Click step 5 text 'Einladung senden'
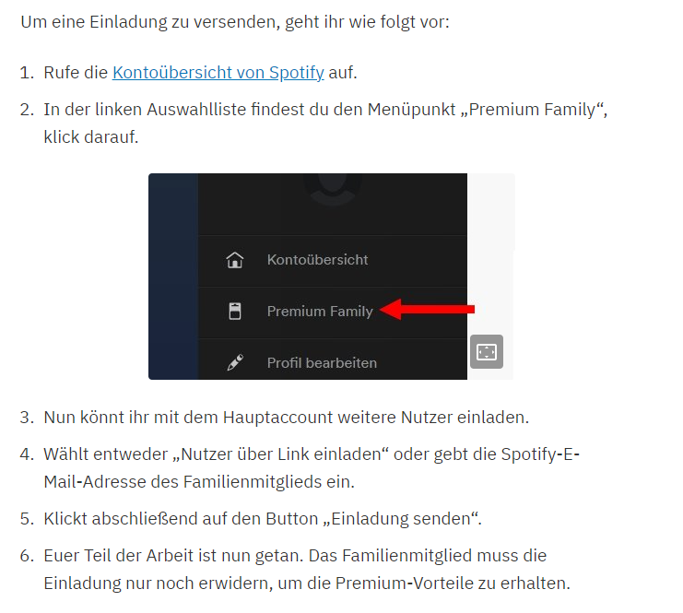The image size is (683, 613). (401, 519)
